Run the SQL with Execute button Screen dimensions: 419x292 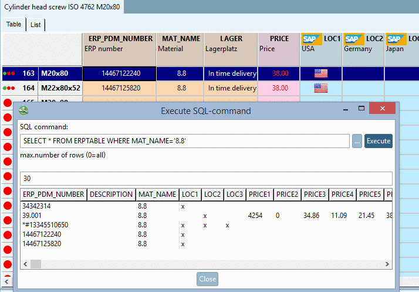pyautogui.click(x=379, y=141)
